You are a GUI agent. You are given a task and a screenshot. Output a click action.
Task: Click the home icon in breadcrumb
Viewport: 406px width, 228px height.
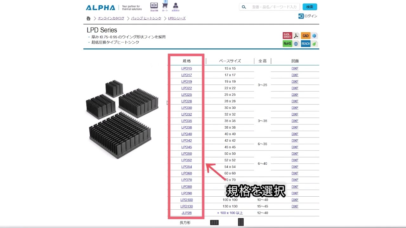click(88, 18)
